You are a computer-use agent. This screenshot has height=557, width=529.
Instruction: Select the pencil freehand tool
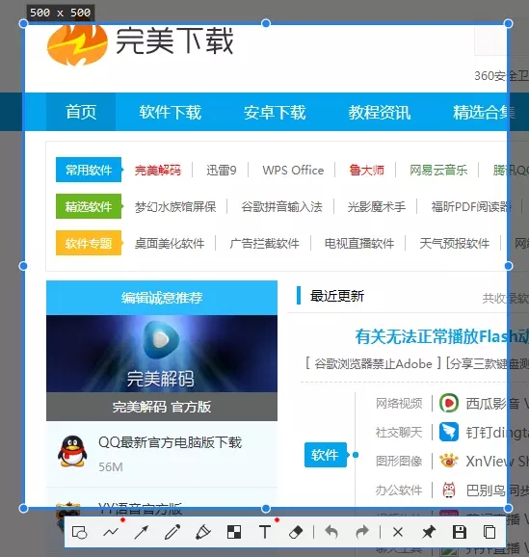point(172,532)
